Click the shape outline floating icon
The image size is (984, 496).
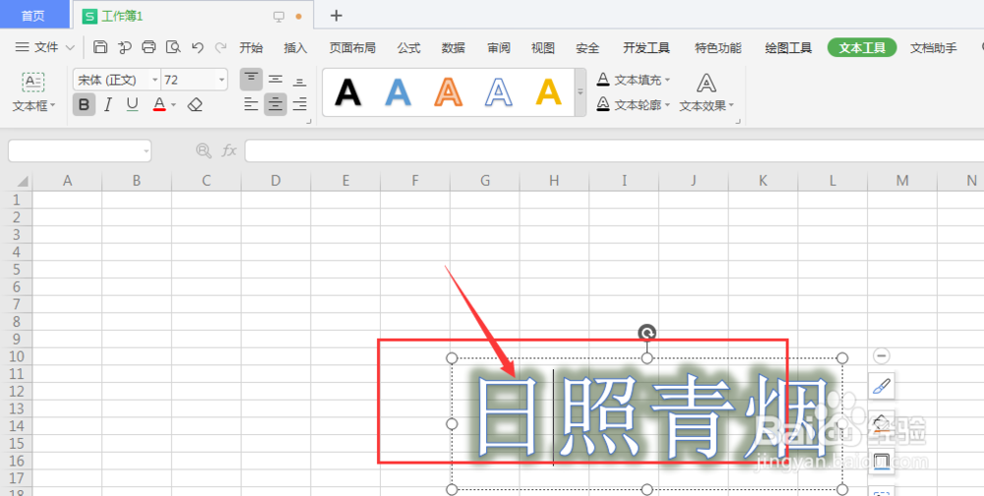click(x=881, y=462)
